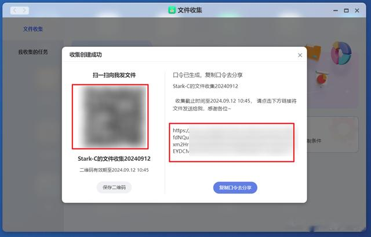Maximize the 文件收集 window
This screenshot has width=371, height=237.
tap(346, 10)
